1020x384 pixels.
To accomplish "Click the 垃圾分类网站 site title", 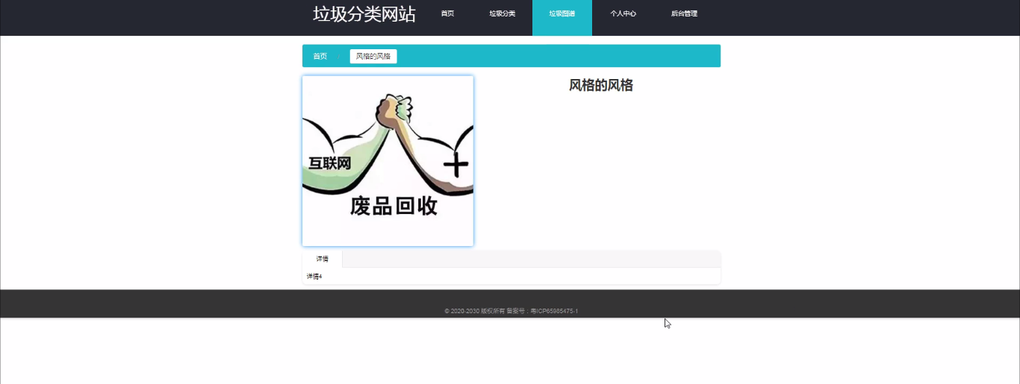I will [x=364, y=14].
